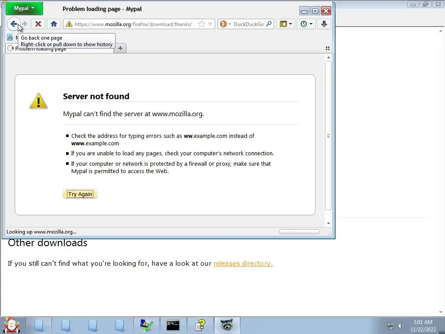Click the yellow warning icon in the address bar
The image size is (445, 334).
point(69,24)
